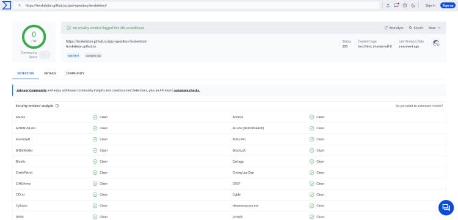Viewport: 458px width, 220px height.
Task: Open the chat bubble widget
Action: pos(446,207)
